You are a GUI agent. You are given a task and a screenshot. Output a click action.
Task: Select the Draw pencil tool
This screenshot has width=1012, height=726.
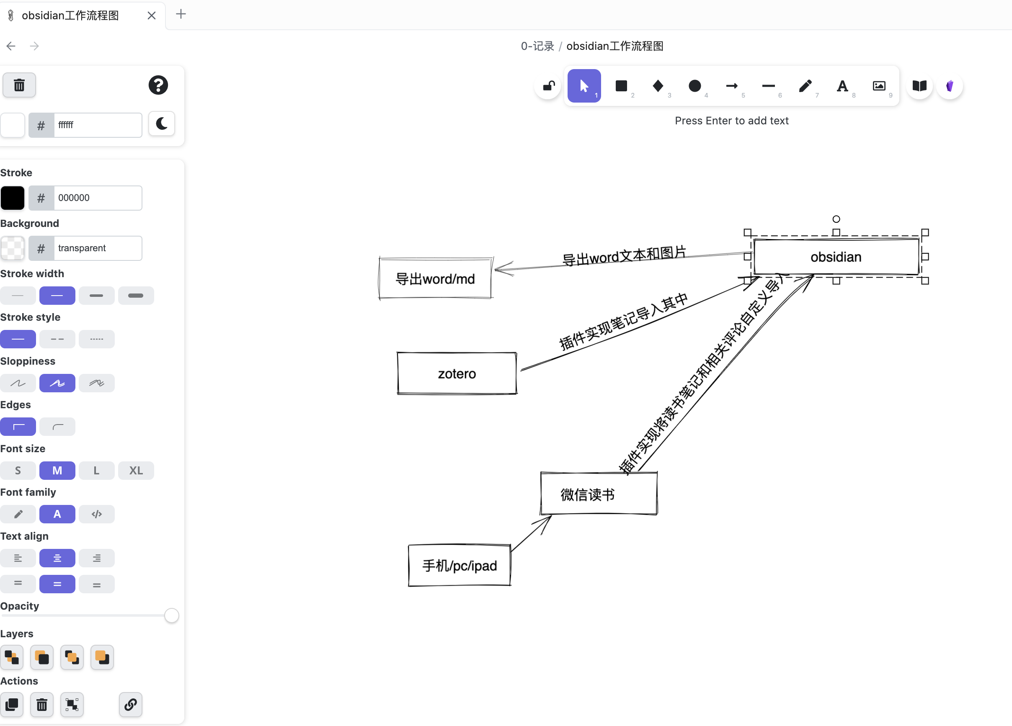[805, 86]
